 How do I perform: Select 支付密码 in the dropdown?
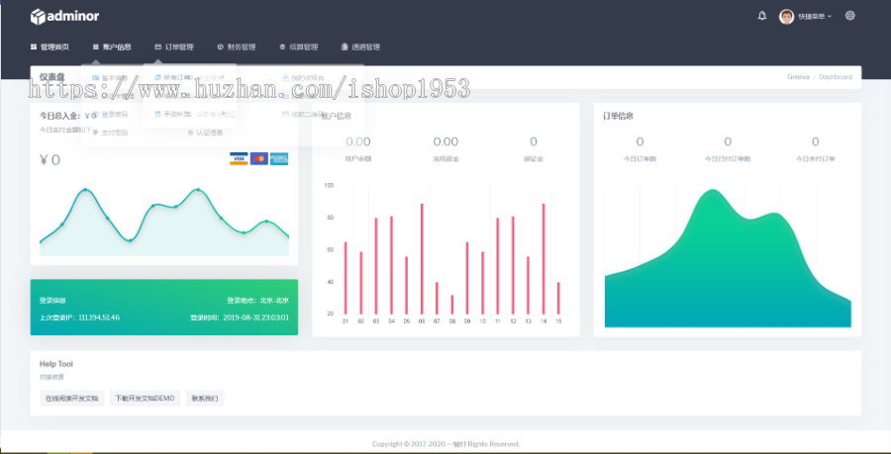(x=110, y=133)
